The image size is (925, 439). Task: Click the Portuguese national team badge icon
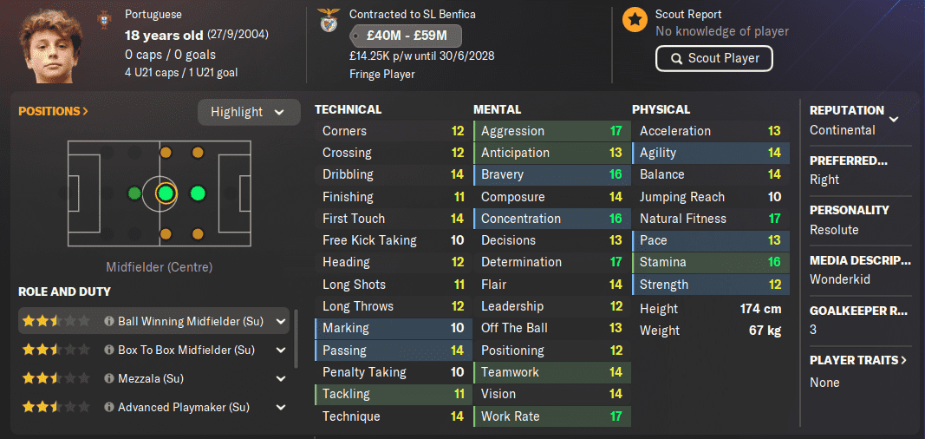click(x=104, y=20)
